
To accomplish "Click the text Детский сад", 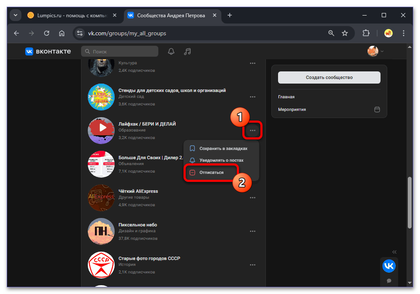I will click(131, 97).
